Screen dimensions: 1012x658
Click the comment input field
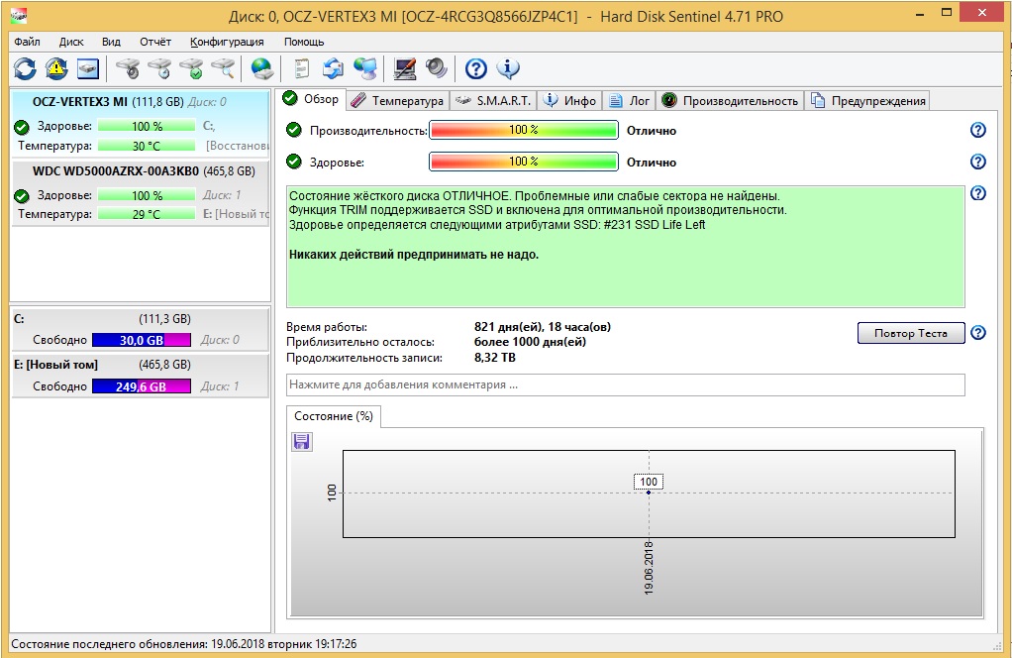coord(625,384)
